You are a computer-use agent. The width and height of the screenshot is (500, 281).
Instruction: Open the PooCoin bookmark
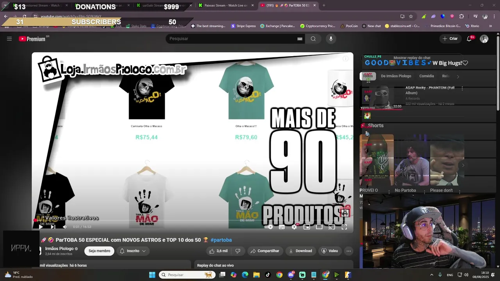click(349, 26)
